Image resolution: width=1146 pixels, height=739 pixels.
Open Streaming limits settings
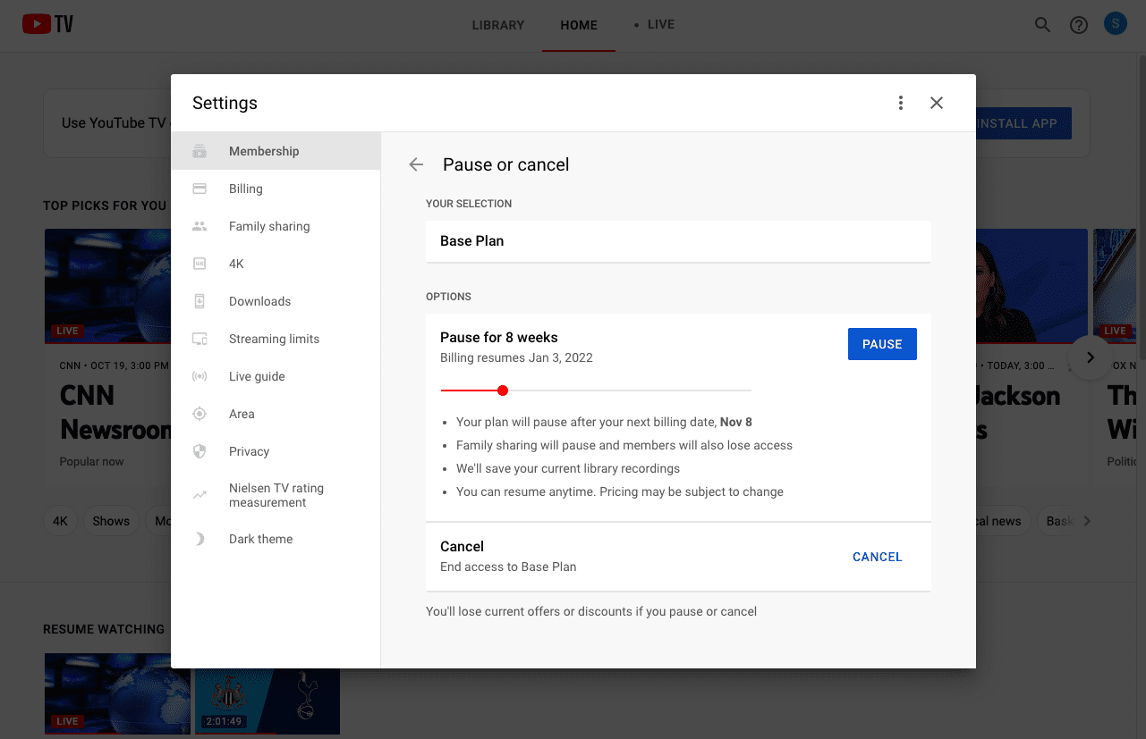(x=276, y=339)
